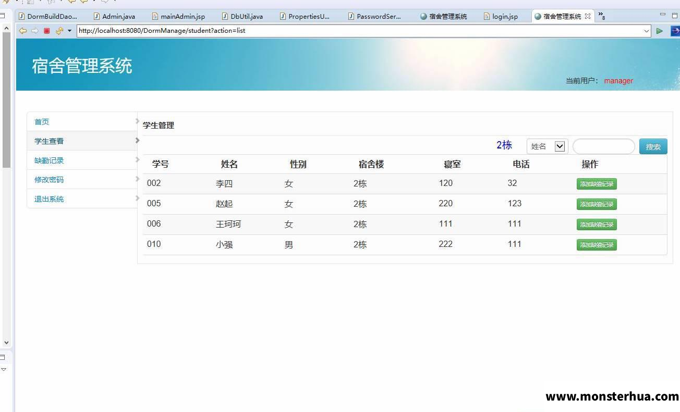Viewport: 680px width, 412px height.
Task: Close the active 宿舍管理系统 tab
Action: pos(588,16)
